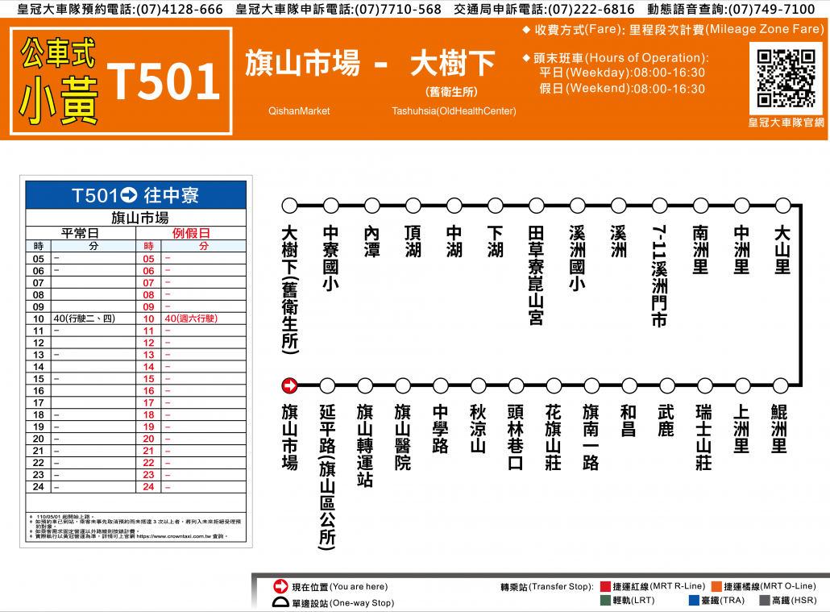Click the One-way Stop half-circle legend icon

tap(281, 602)
